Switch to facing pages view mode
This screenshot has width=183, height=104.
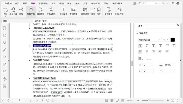[117, 100]
